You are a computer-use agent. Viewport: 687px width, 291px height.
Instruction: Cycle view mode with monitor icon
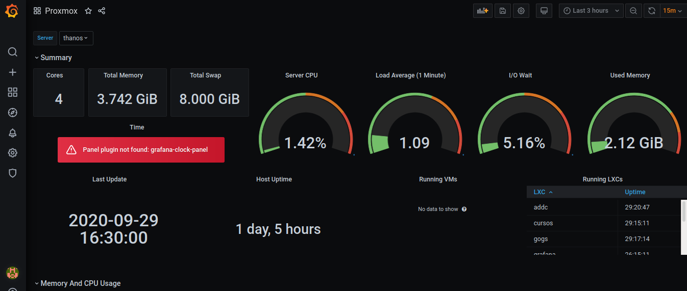[544, 11]
